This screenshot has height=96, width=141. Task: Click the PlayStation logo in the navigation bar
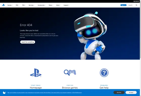click(x=3, y=5)
